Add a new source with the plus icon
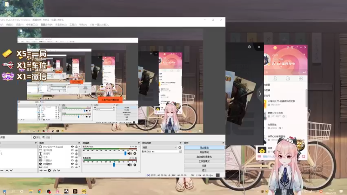 tap(41, 170)
